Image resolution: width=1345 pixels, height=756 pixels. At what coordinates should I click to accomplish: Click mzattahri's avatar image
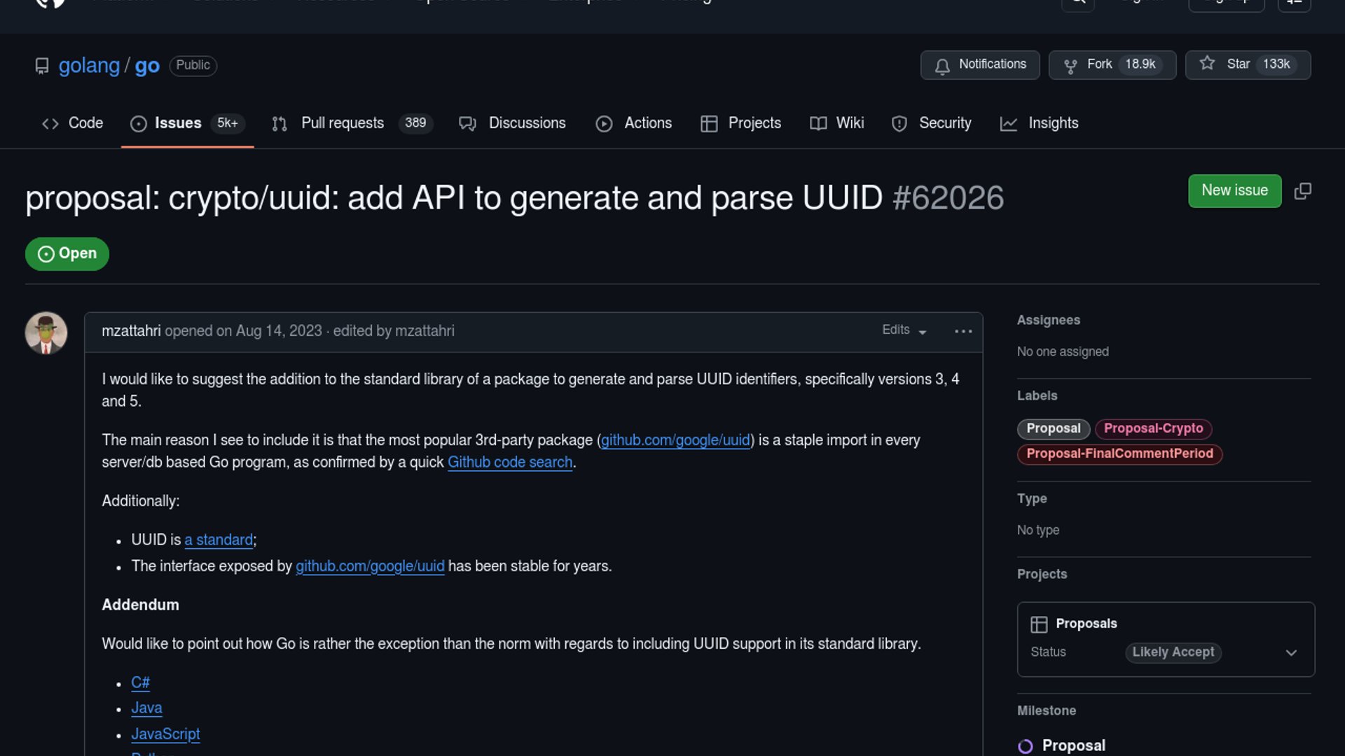(46, 333)
